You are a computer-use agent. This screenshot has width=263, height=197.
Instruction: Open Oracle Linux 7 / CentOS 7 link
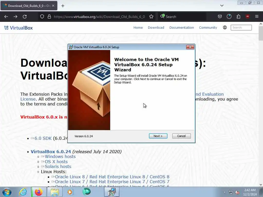click(x=112, y=182)
